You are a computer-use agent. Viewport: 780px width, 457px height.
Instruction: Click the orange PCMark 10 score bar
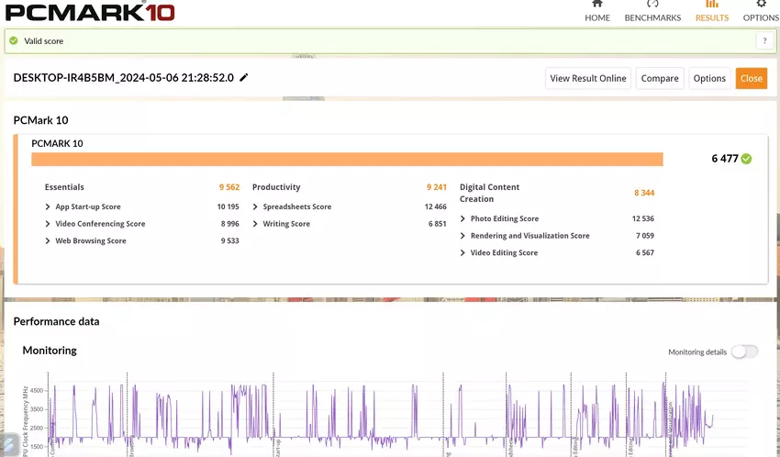pos(347,160)
